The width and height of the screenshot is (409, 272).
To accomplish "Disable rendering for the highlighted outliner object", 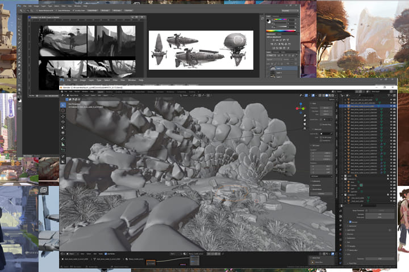I will (394, 106).
